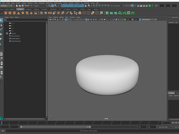The image size is (179, 134).
Task: Click the Mirror geometry shelf icon
Action: tap(50, 13)
